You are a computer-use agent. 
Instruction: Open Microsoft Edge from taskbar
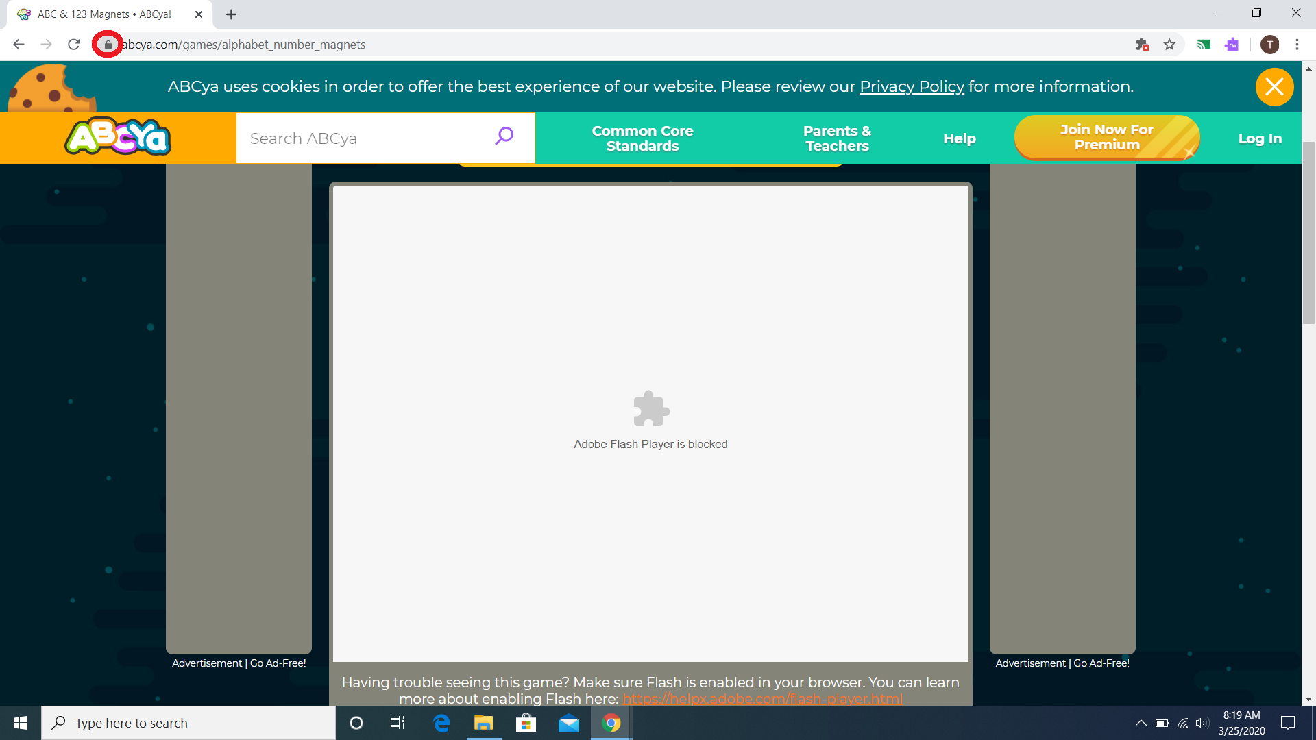441,723
